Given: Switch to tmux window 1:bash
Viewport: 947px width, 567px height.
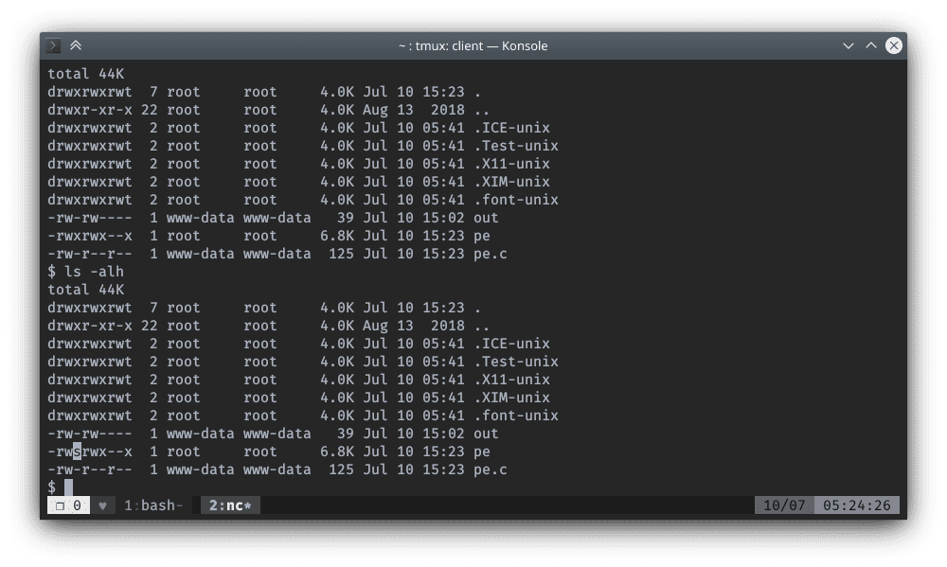Looking at the screenshot, I should (153, 505).
